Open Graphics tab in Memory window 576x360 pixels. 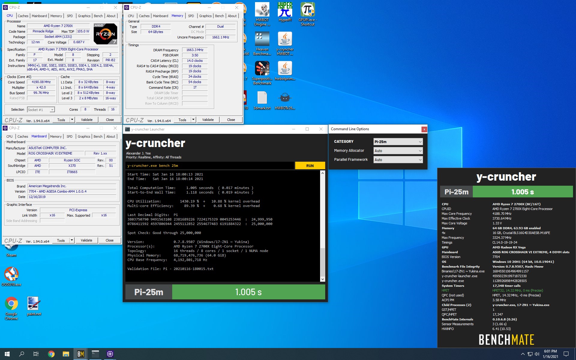tap(205, 16)
